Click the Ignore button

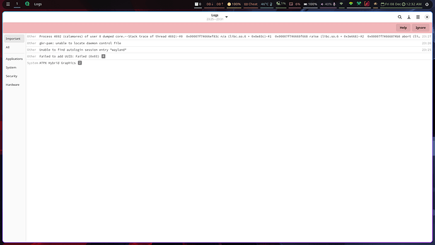click(x=420, y=28)
